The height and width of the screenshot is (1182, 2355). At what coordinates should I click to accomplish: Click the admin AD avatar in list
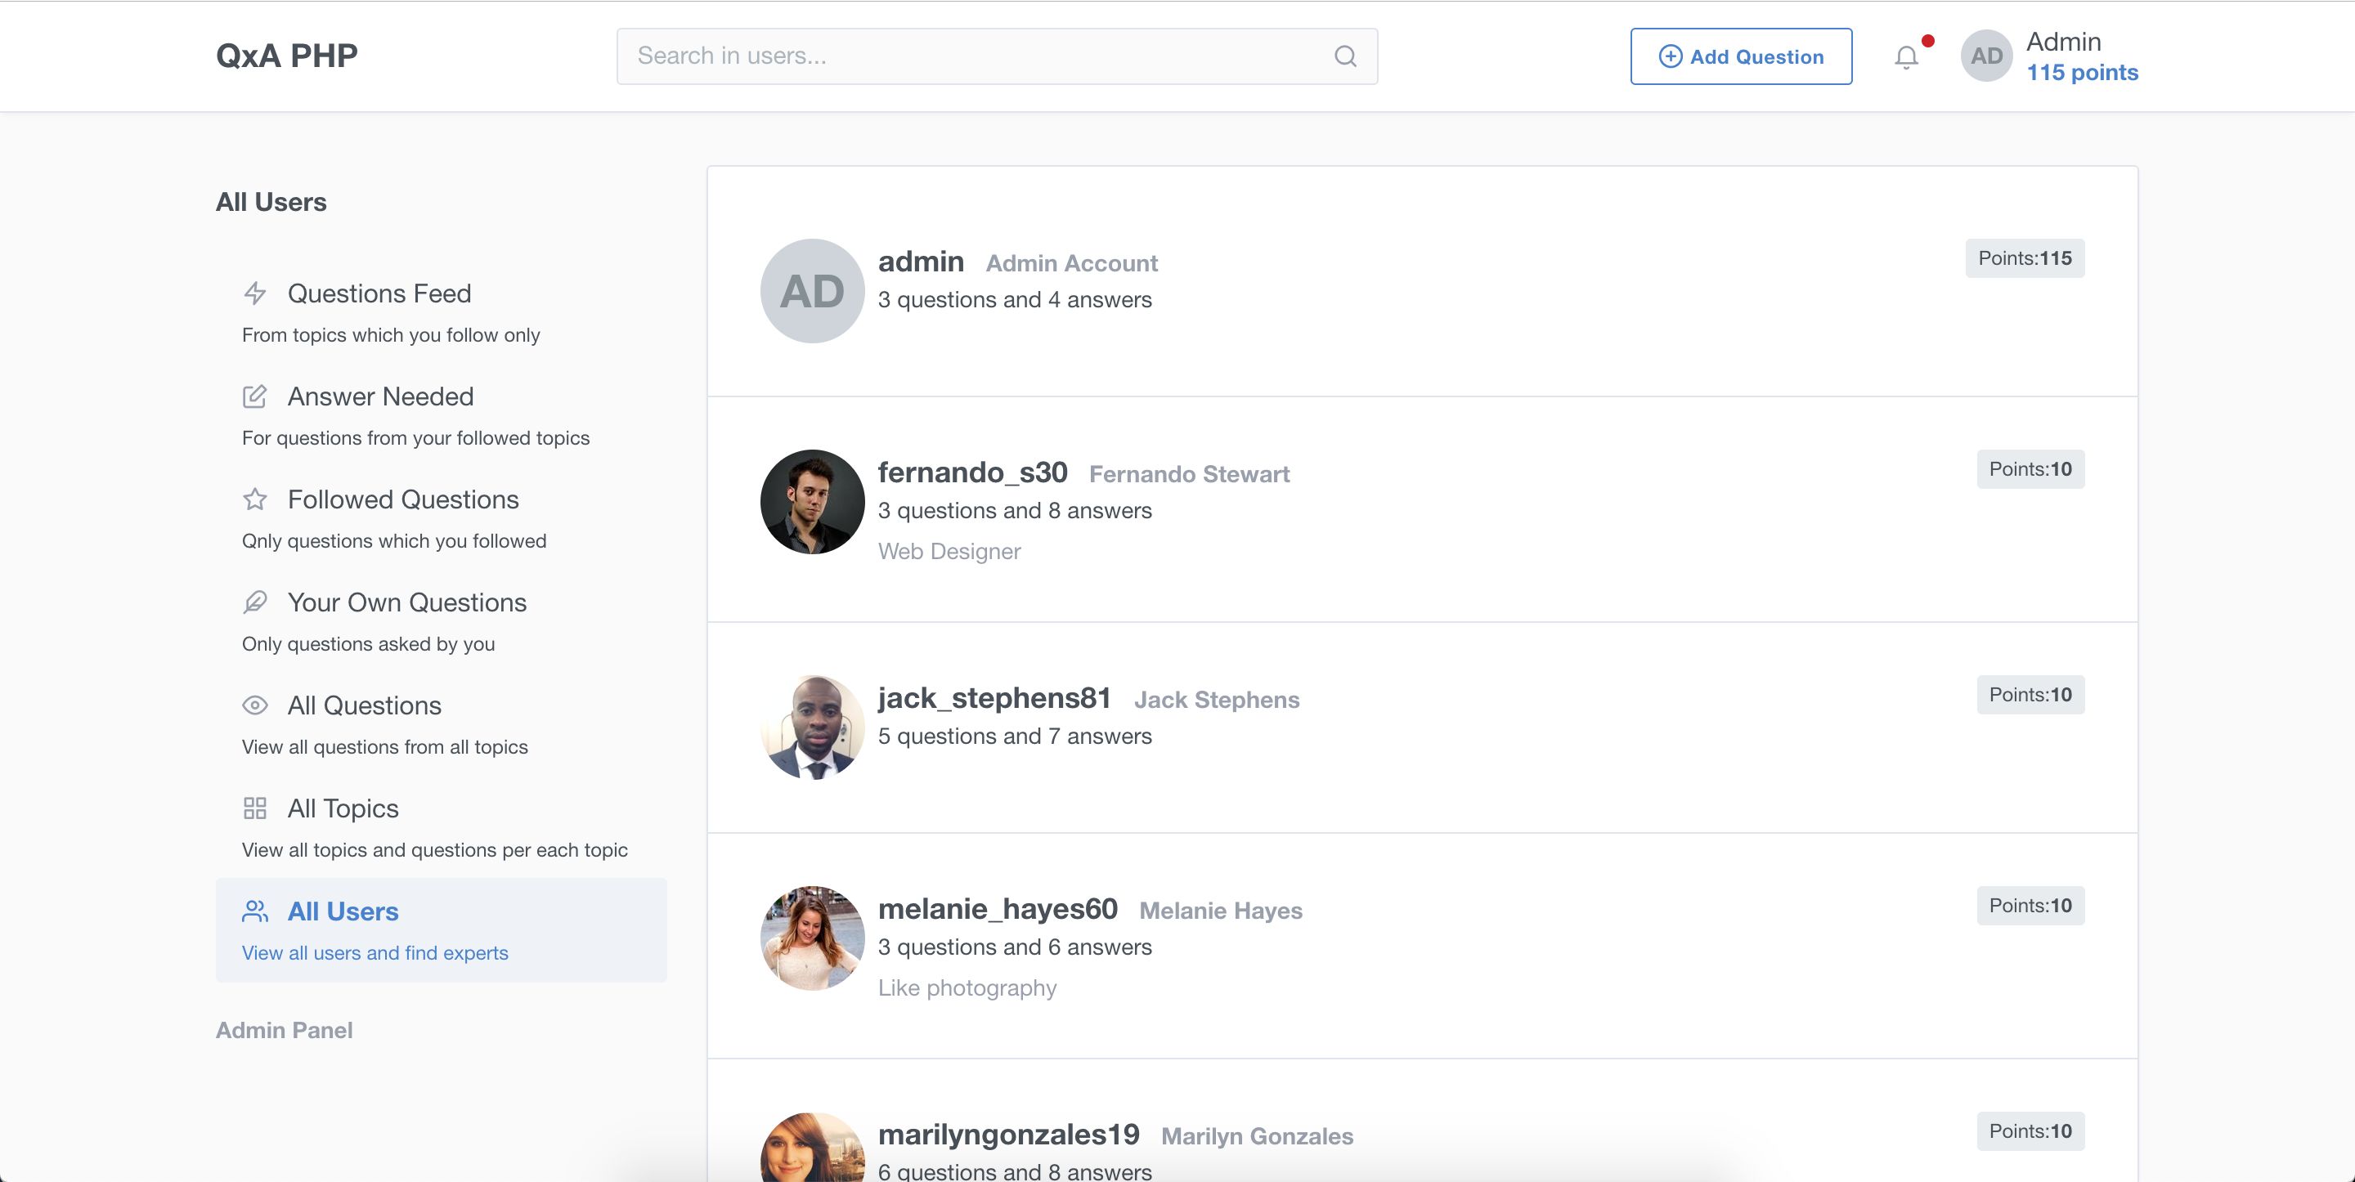pyautogui.click(x=812, y=292)
